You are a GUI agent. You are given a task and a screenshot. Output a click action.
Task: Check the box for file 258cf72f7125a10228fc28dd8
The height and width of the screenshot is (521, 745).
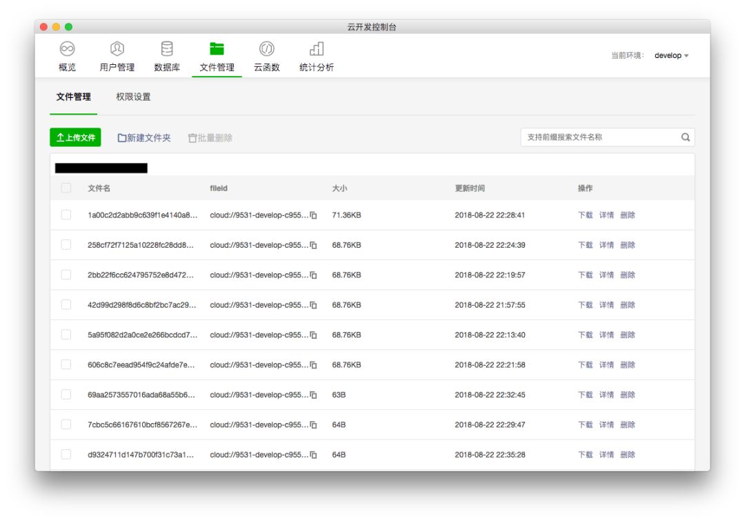pyautogui.click(x=66, y=245)
